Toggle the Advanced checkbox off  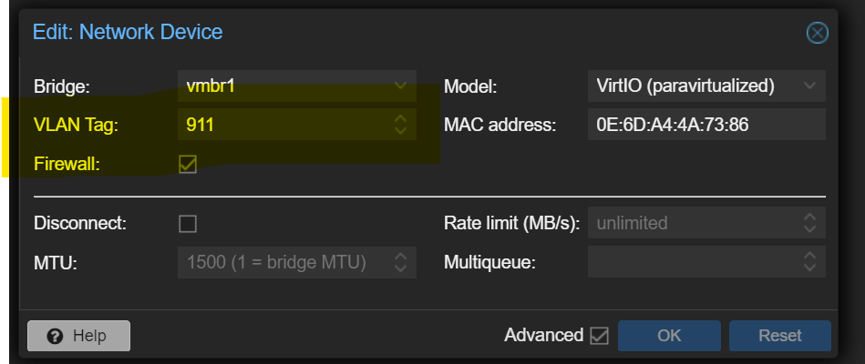tap(599, 336)
